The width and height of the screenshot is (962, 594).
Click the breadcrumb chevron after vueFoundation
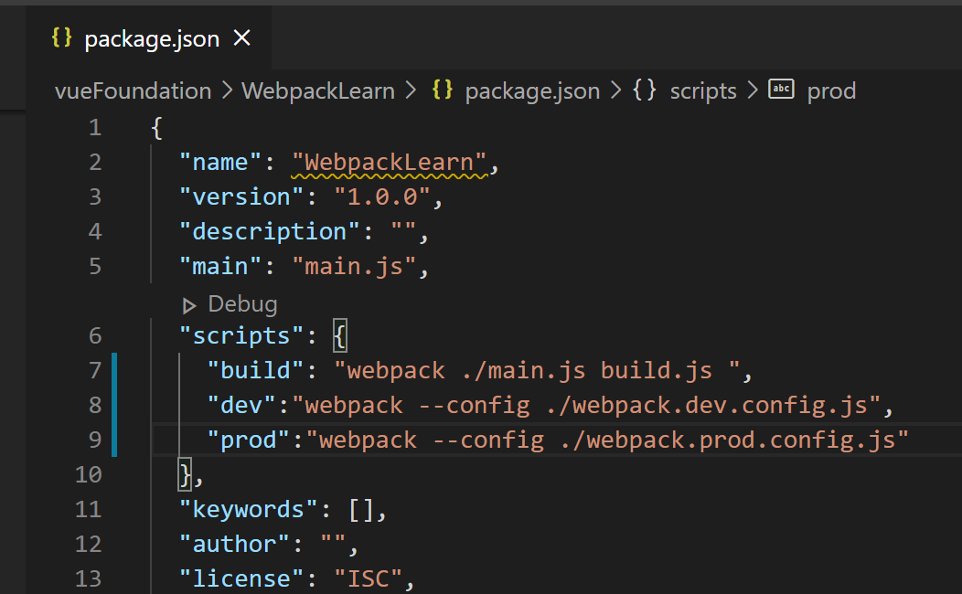point(227,91)
